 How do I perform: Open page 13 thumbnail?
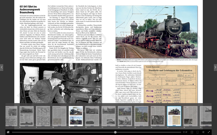click(108, 116)
